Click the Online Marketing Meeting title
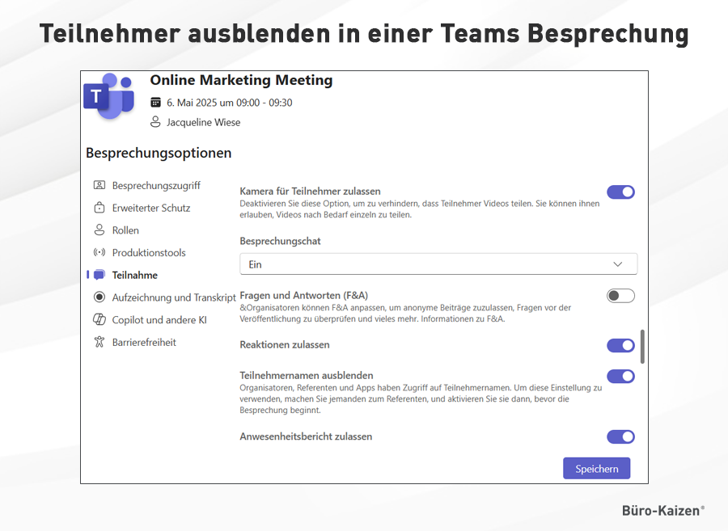Screen dimensions: 728x531 [241, 80]
